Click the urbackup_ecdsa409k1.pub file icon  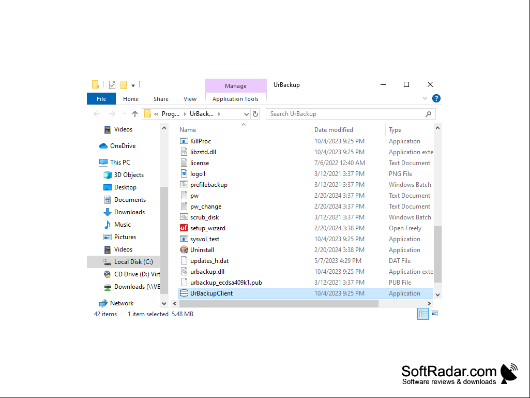coord(184,282)
